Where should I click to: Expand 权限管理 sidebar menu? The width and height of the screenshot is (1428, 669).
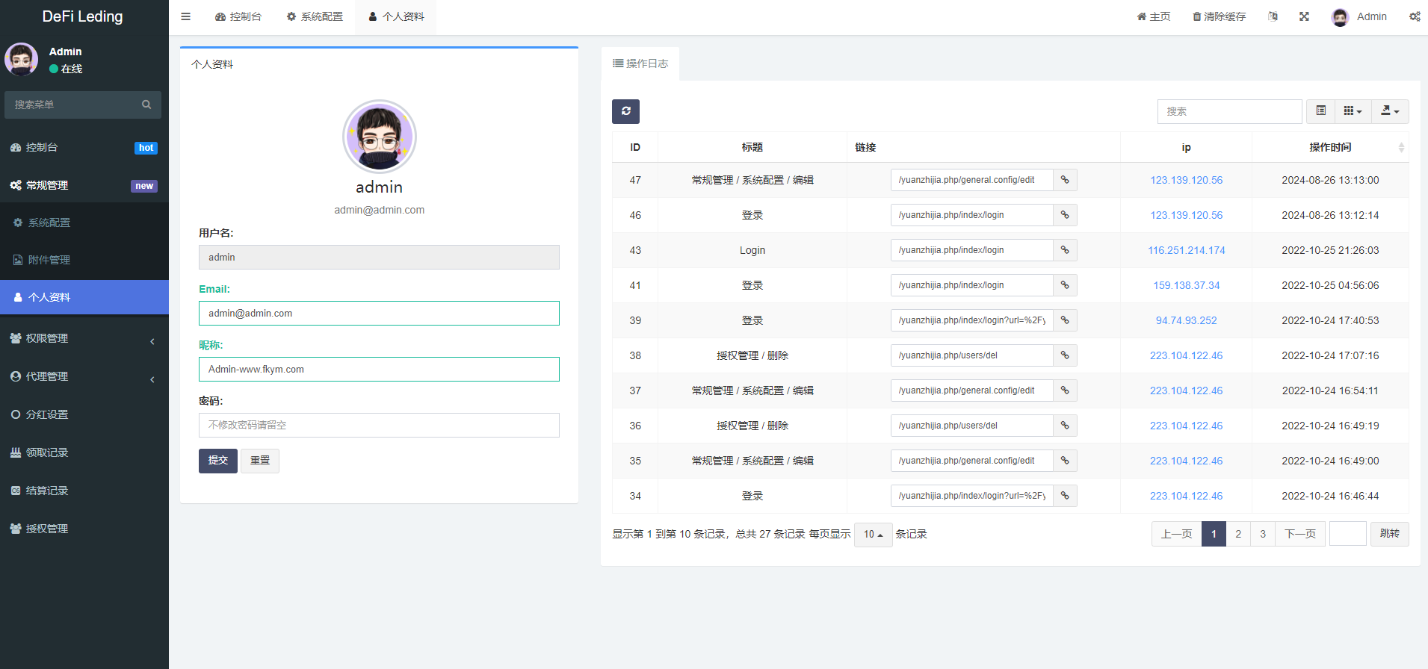pyautogui.click(x=84, y=338)
